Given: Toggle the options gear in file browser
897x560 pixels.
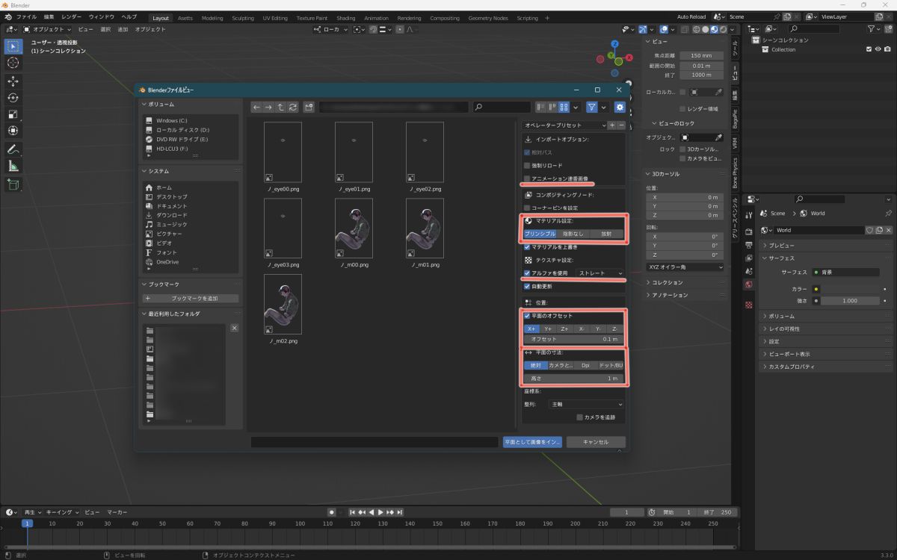Looking at the screenshot, I should point(619,108).
